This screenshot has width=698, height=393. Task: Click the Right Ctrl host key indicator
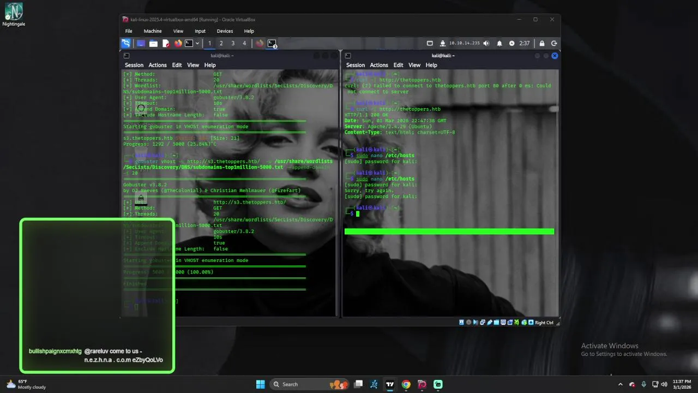coord(544,323)
